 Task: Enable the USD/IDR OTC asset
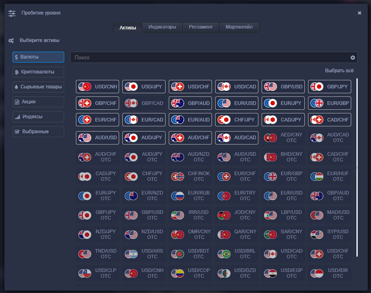tap(329, 273)
